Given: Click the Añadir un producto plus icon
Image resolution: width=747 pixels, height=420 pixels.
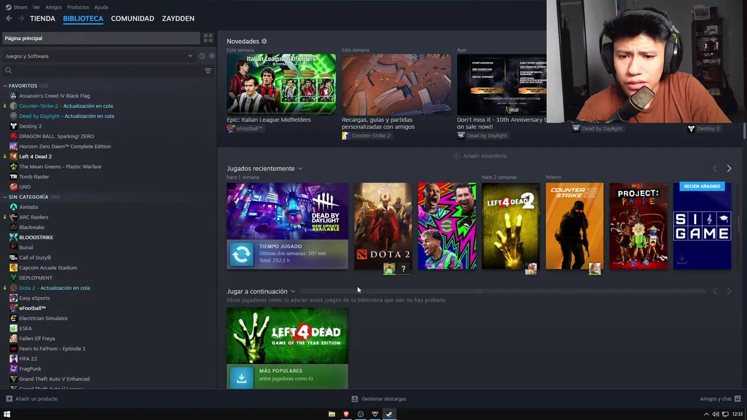Looking at the screenshot, I should pos(9,399).
